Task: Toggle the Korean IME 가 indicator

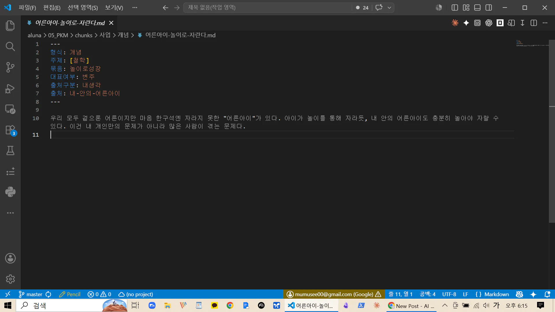Action: click(x=496, y=305)
